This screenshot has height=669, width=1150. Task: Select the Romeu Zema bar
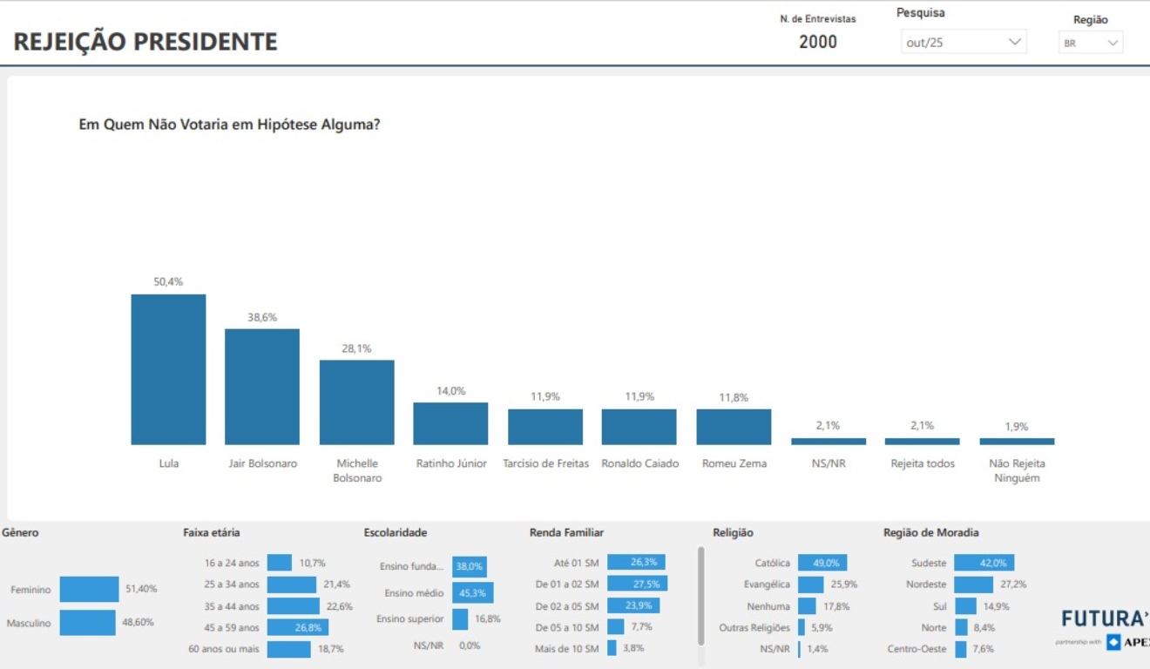tap(734, 427)
